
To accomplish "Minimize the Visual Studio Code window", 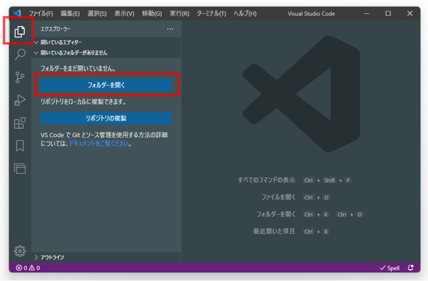I will pos(366,14).
